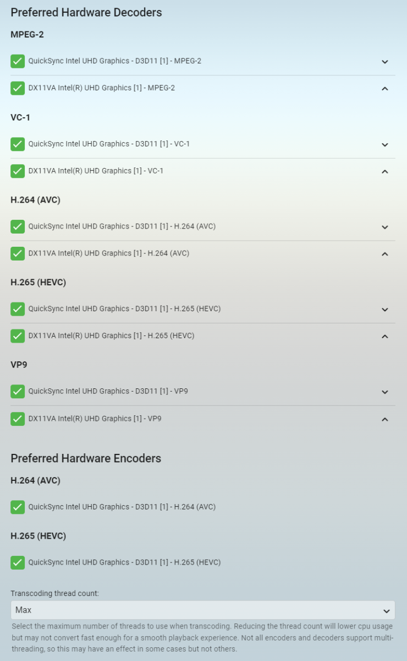
Task: Click the DX11VA H.264 (AVC) decoder label
Action: (x=109, y=253)
